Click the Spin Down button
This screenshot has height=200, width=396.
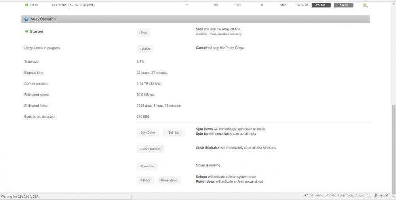click(x=148, y=133)
